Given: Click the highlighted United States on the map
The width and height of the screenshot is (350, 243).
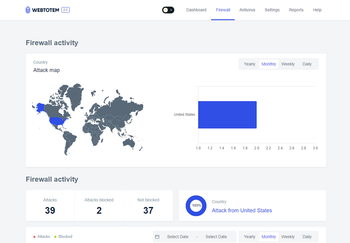Looking at the screenshot, I should point(57,121).
